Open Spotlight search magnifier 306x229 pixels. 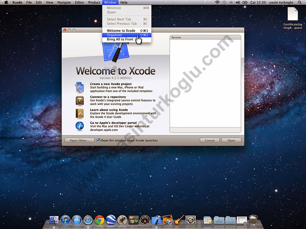[x=299, y=2]
